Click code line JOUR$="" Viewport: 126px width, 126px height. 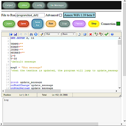click(17, 50)
